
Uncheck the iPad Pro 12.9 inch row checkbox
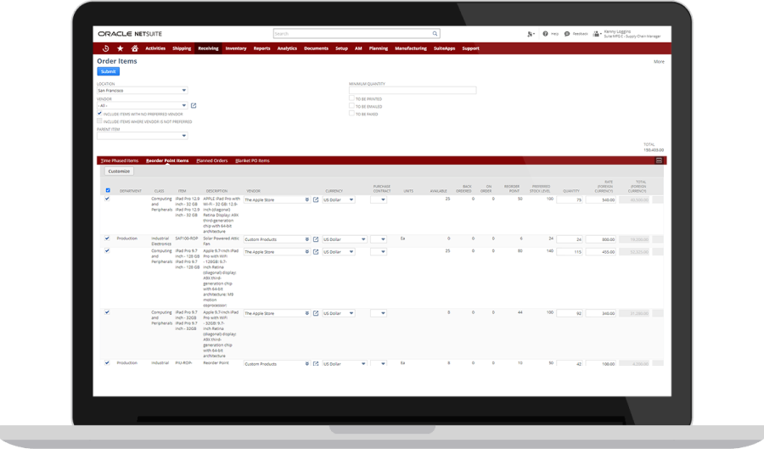tap(107, 199)
